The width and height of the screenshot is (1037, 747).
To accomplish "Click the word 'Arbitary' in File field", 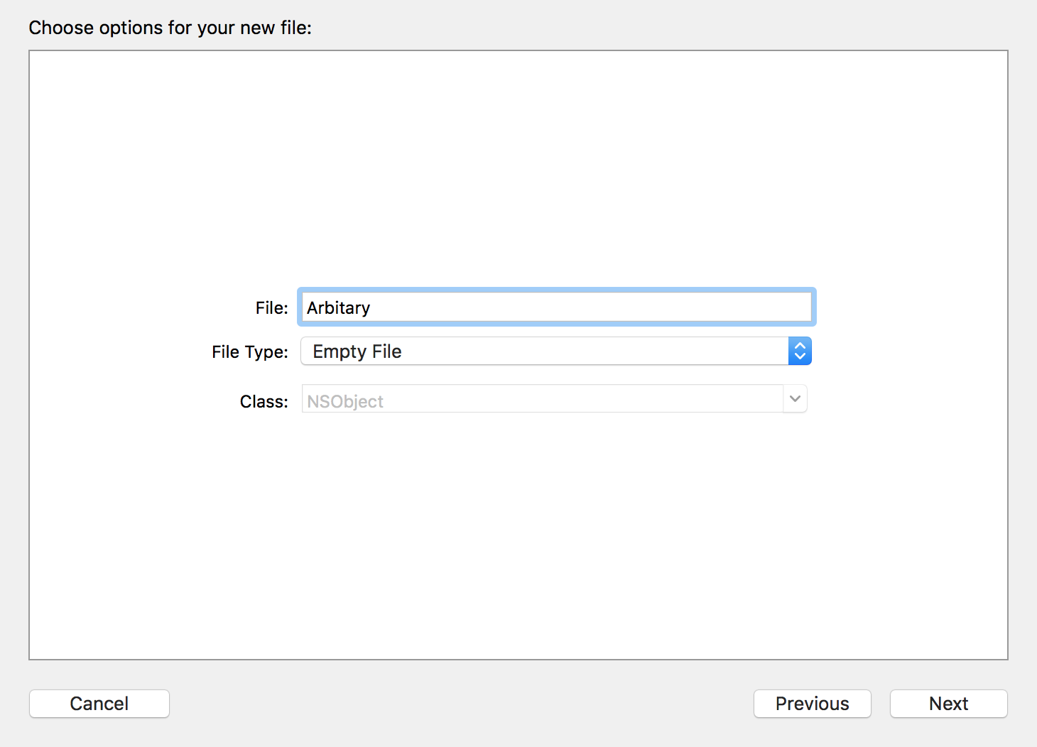I will point(338,307).
